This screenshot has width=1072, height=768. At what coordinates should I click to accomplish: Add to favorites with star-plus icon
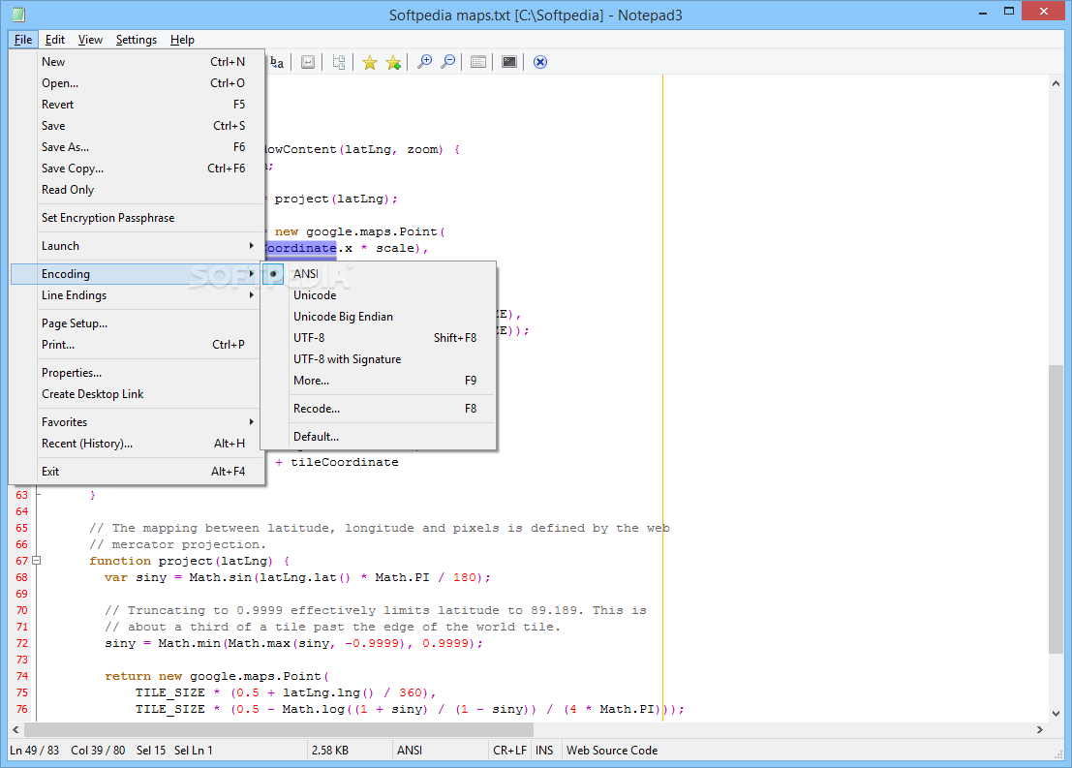[x=393, y=62]
